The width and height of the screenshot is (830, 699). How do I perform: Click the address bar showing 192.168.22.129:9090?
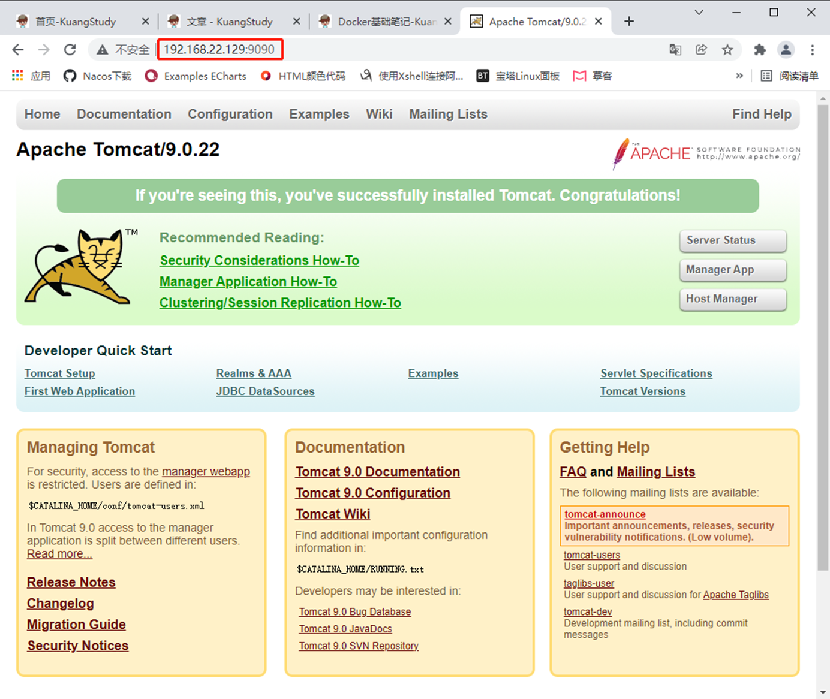coord(219,49)
